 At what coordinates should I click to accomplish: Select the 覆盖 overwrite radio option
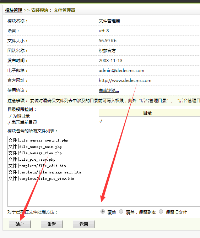coord(103,211)
